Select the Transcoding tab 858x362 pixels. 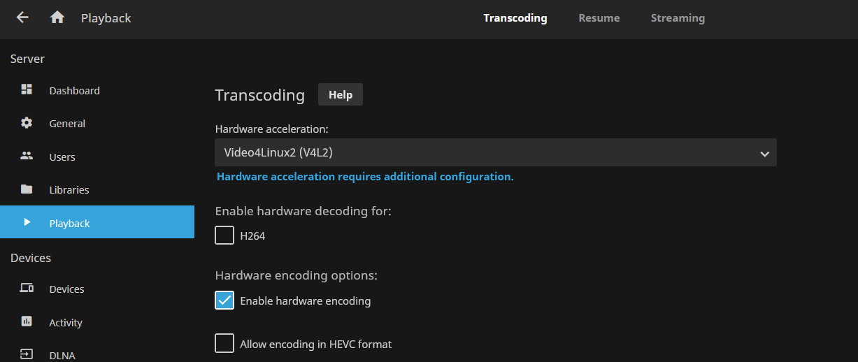(x=515, y=18)
